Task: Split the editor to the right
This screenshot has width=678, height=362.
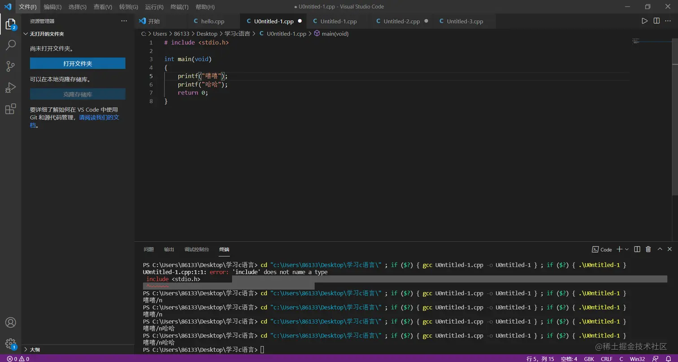Action: [x=656, y=21]
